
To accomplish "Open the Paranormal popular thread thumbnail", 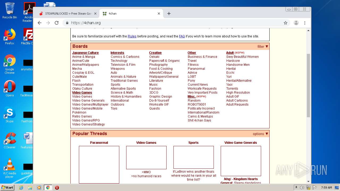I will click(x=99, y=165).
